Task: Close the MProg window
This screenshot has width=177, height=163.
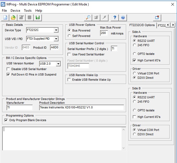Action: tap(173, 4)
